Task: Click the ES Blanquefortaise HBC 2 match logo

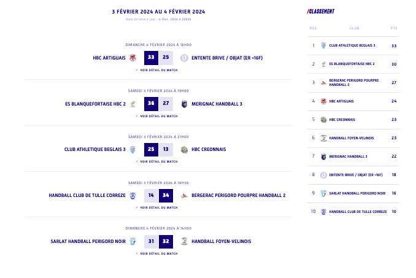Action: (133, 104)
